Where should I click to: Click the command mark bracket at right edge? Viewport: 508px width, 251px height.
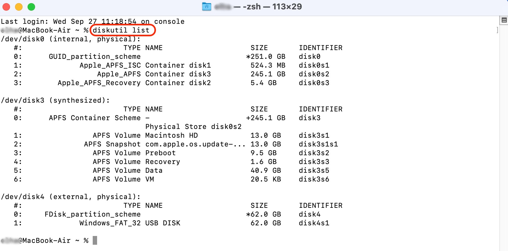click(x=497, y=30)
